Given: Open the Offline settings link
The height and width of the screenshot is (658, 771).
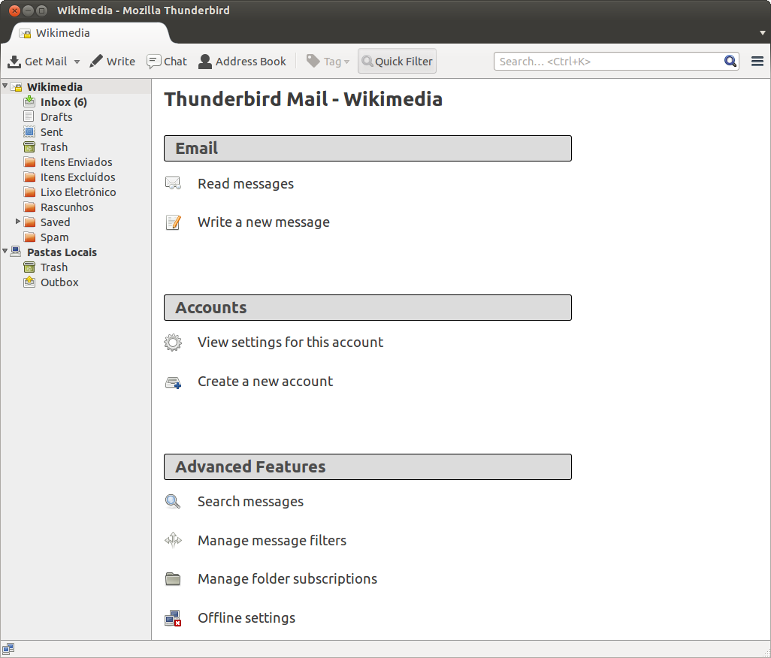Looking at the screenshot, I should tap(246, 618).
